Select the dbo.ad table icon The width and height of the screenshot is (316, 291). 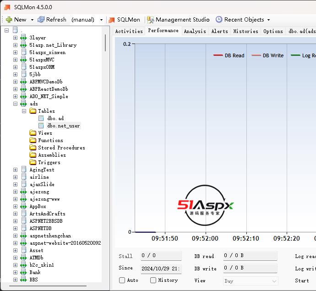coord(41,118)
